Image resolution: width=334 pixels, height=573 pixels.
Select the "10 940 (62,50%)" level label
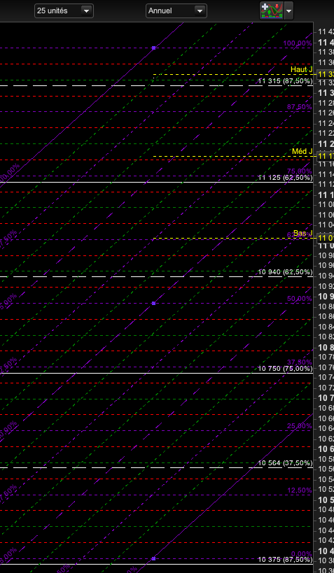[286, 272]
